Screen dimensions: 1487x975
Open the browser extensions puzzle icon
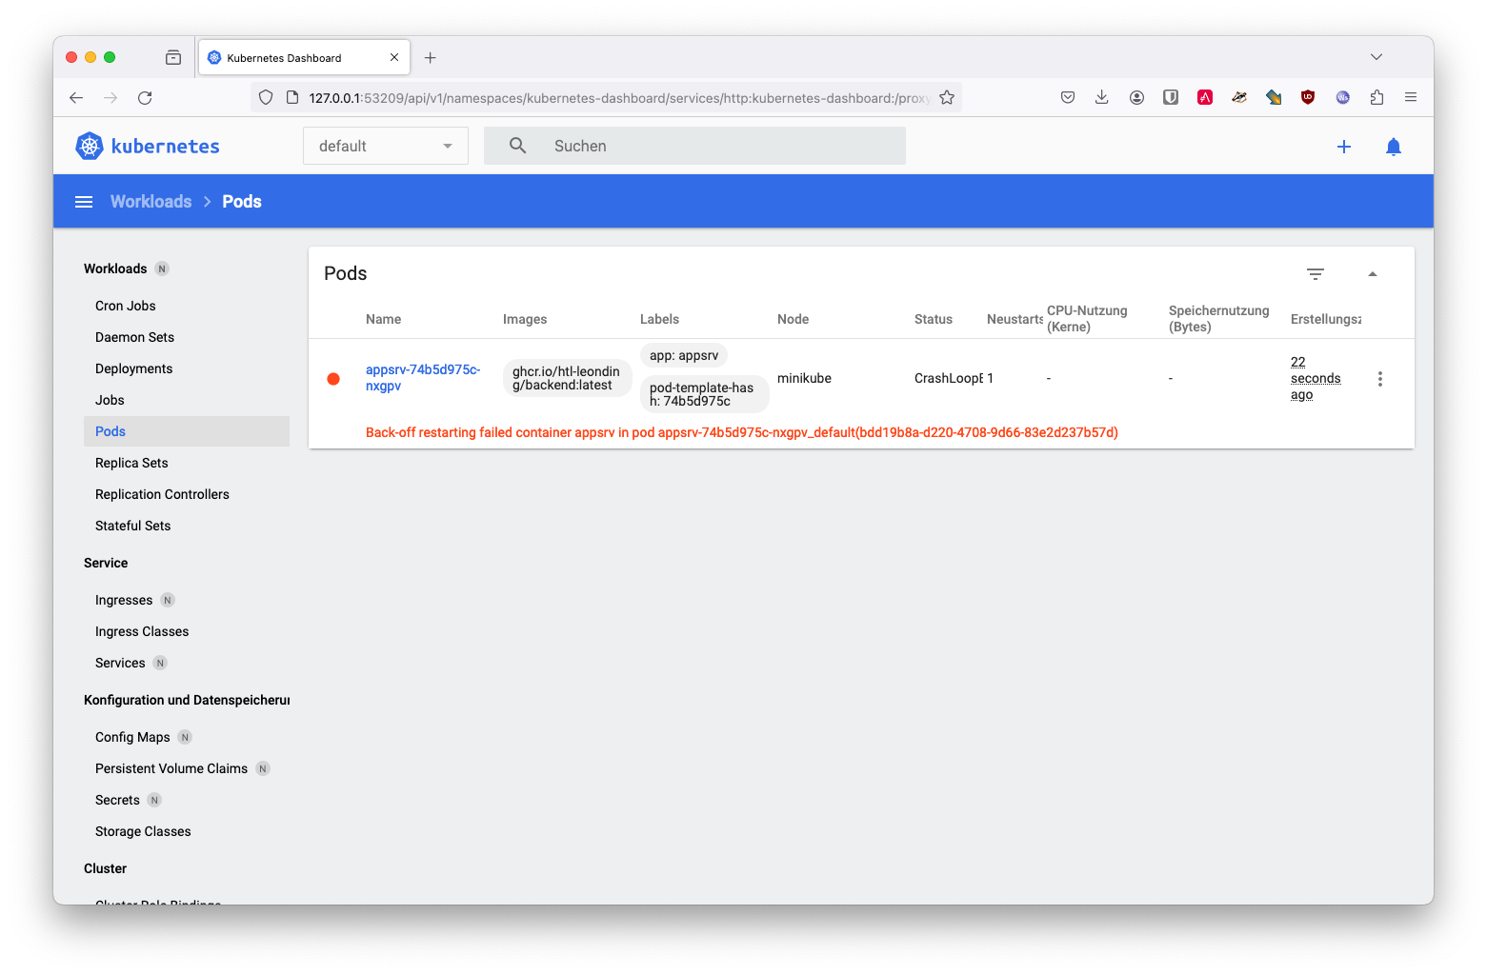point(1376,97)
